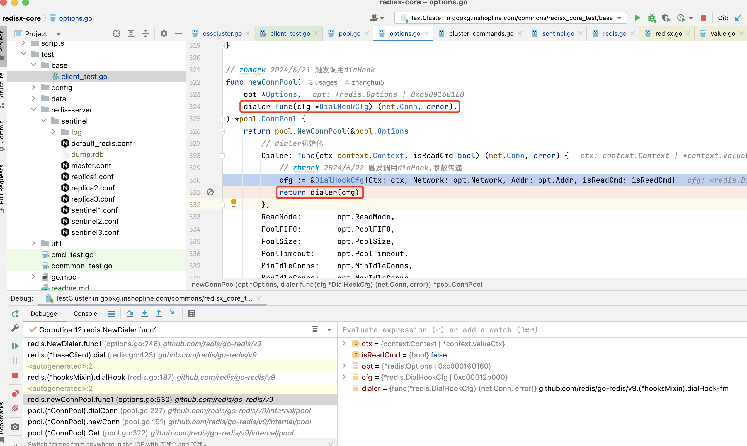Open the goroutine selector dropdown

click(x=329, y=330)
